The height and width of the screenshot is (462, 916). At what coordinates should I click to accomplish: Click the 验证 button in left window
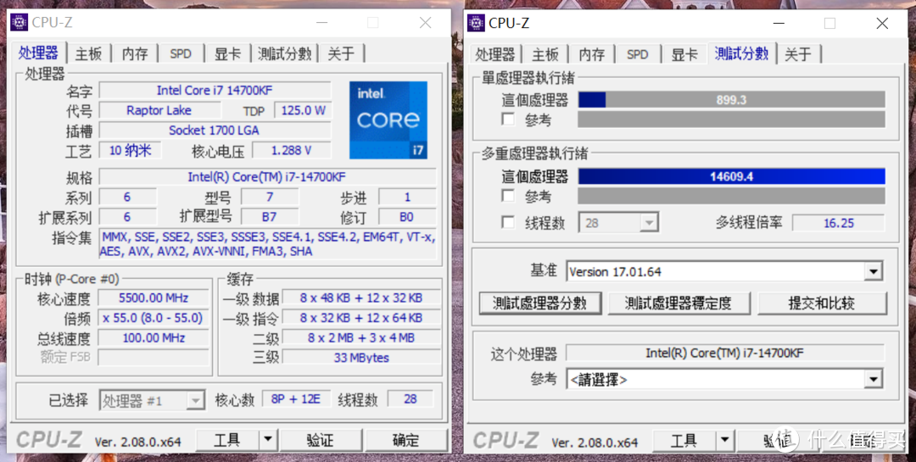(x=320, y=440)
